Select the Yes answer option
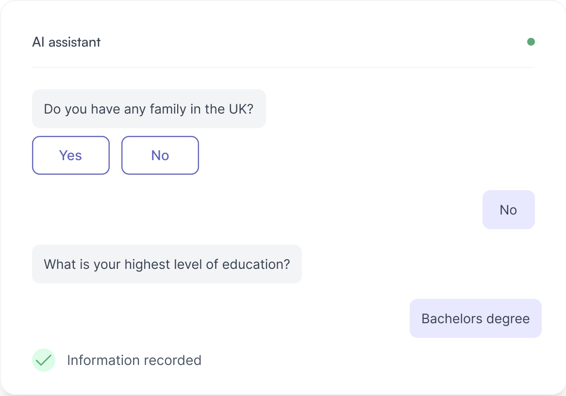 pos(70,155)
